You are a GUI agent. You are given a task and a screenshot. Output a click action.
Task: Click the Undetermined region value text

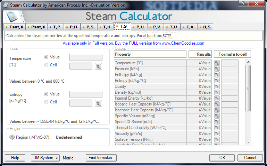click(x=69, y=137)
